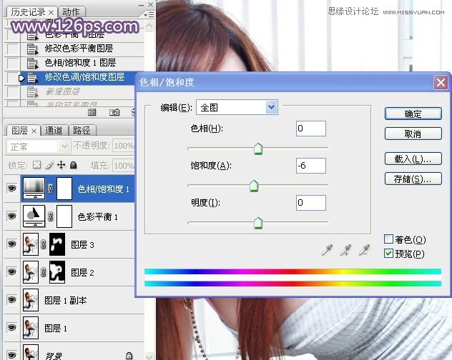Image resolution: width=452 pixels, height=360 pixels.
Task: Hide the 色相/饱和度 1 layer
Action: 11,189
